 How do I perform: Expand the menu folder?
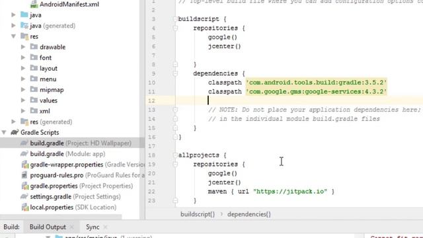click(23, 79)
